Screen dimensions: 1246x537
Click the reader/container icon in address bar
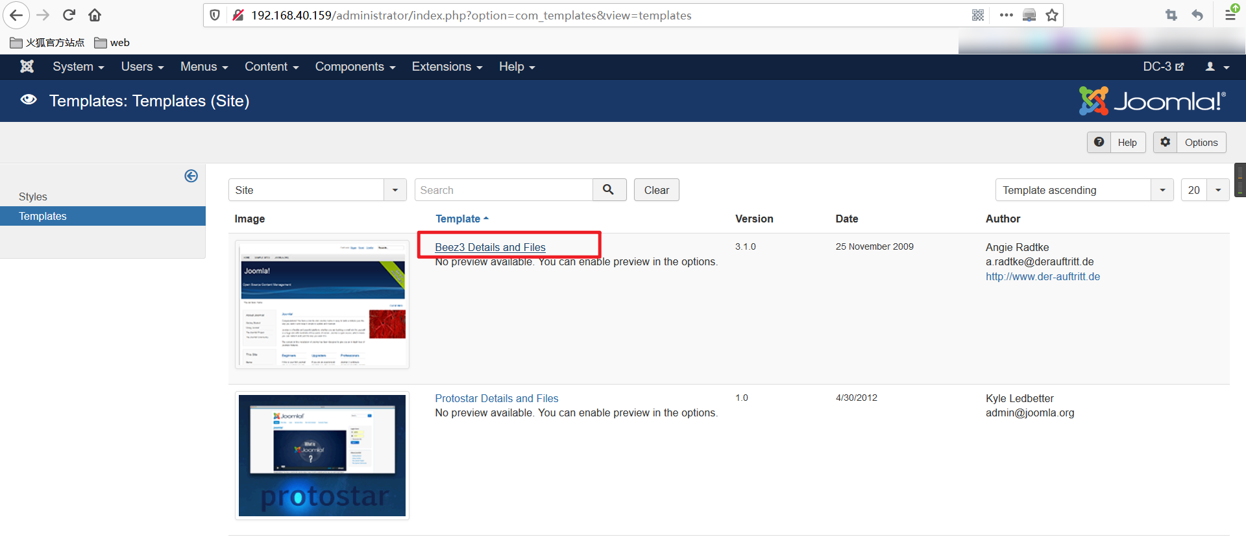tap(1029, 15)
